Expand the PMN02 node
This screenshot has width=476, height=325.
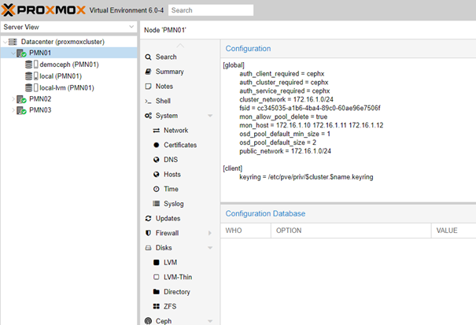pyautogui.click(x=13, y=99)
